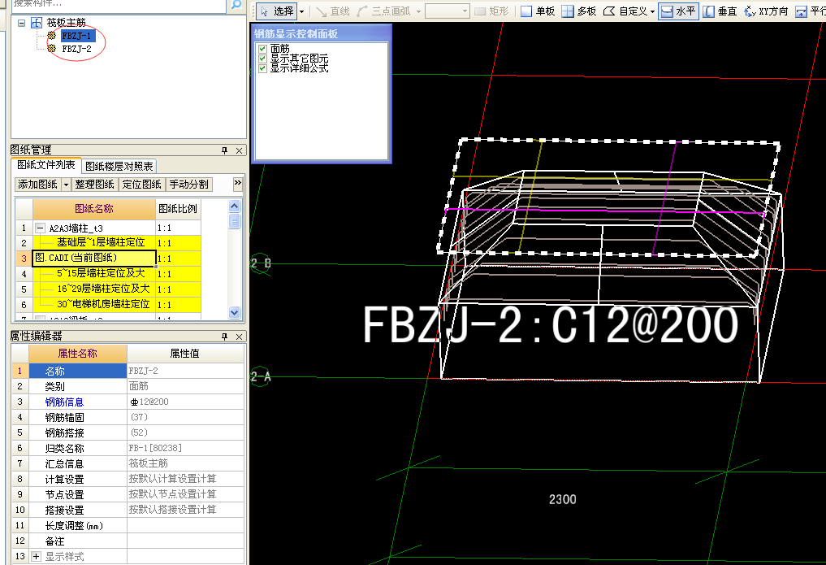The height and width of the screenshot is (565, 826).
Task: Click the search magnifier icon for components
Action: tap(236, 5)
